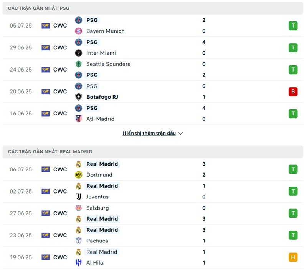Click the Dortmund club crest icon
Screen dimensions: 307x270
click(79, 175)
